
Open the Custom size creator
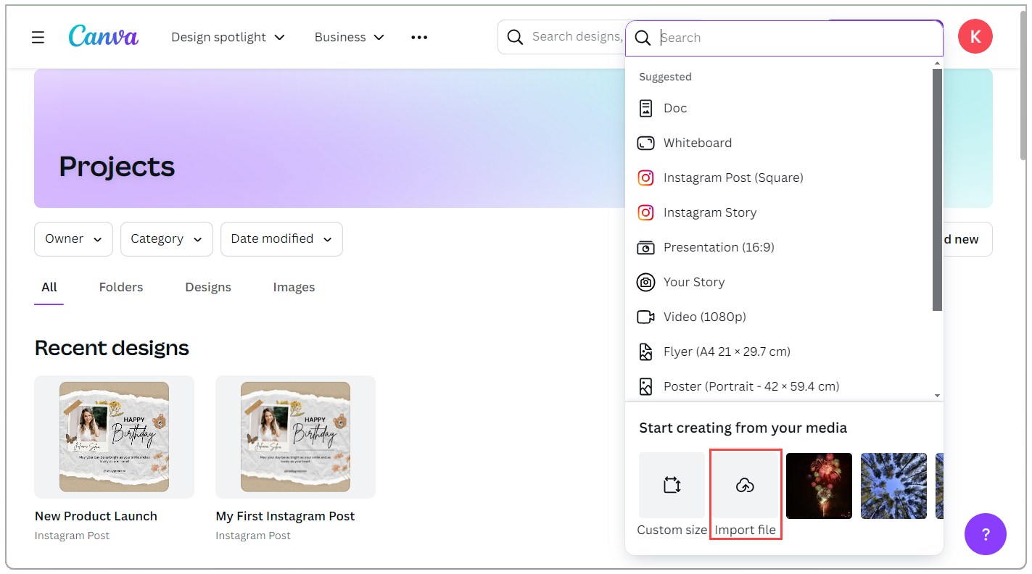tap(672, 486)
